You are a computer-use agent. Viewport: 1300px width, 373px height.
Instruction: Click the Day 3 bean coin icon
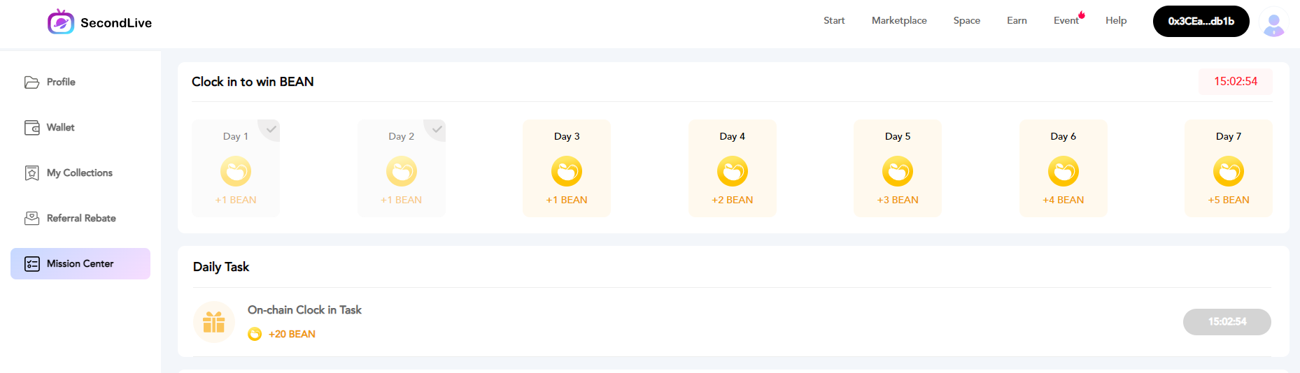point(567,171)
